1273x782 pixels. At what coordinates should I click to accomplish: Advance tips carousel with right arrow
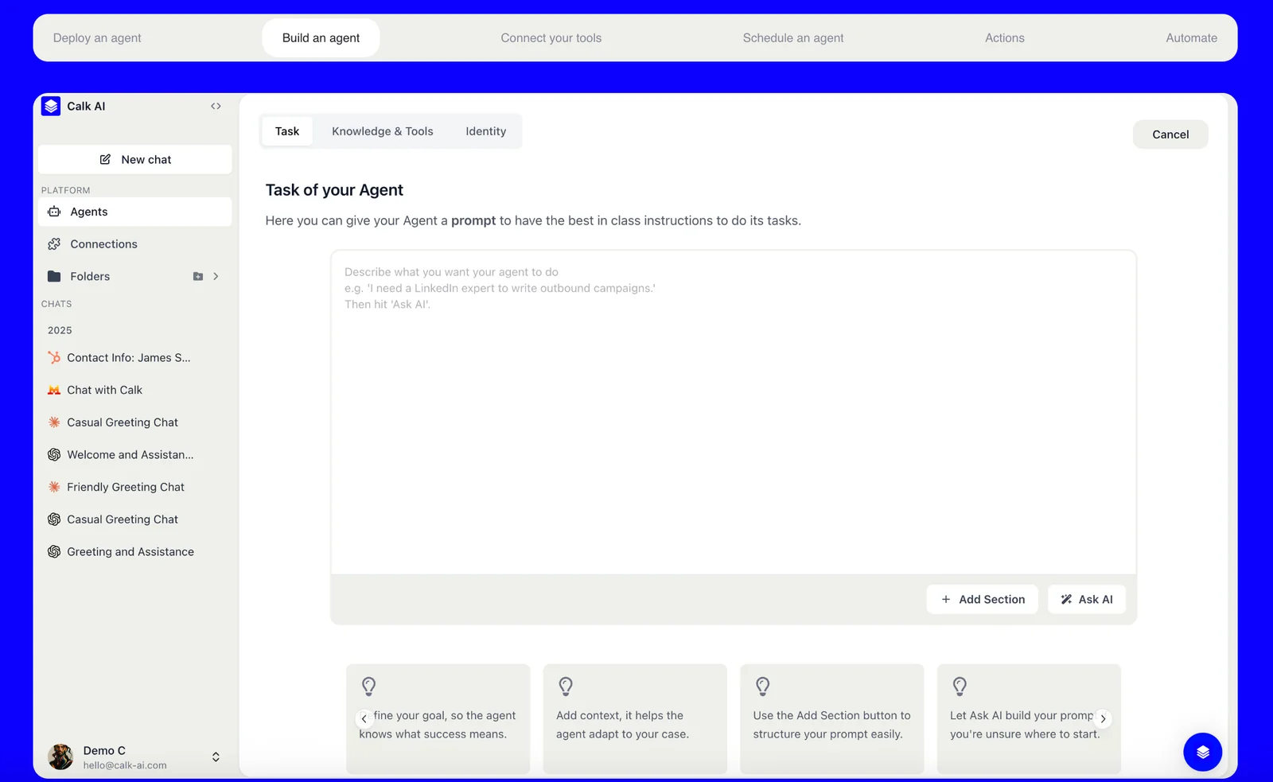click(x=1103, y=718)
